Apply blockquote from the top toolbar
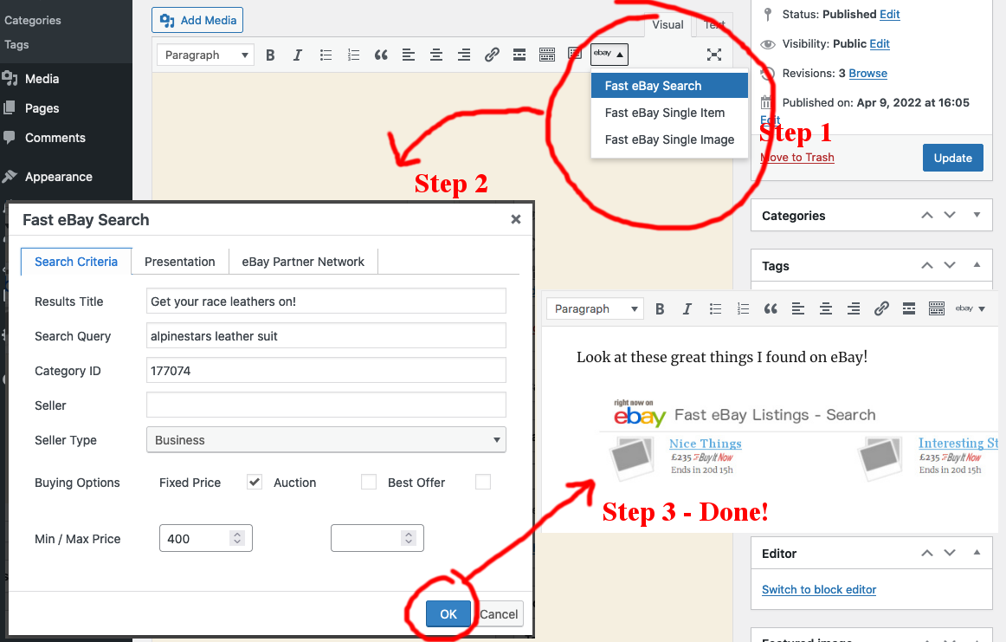Screen dimensions: 1006x642 [381, 55]
